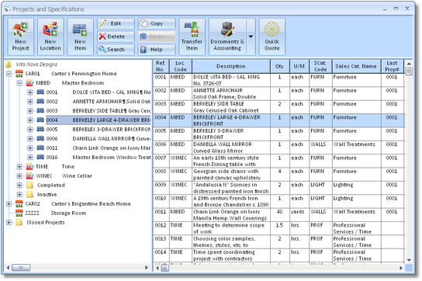Click the Inactive folder icon

tap(30, 195)
